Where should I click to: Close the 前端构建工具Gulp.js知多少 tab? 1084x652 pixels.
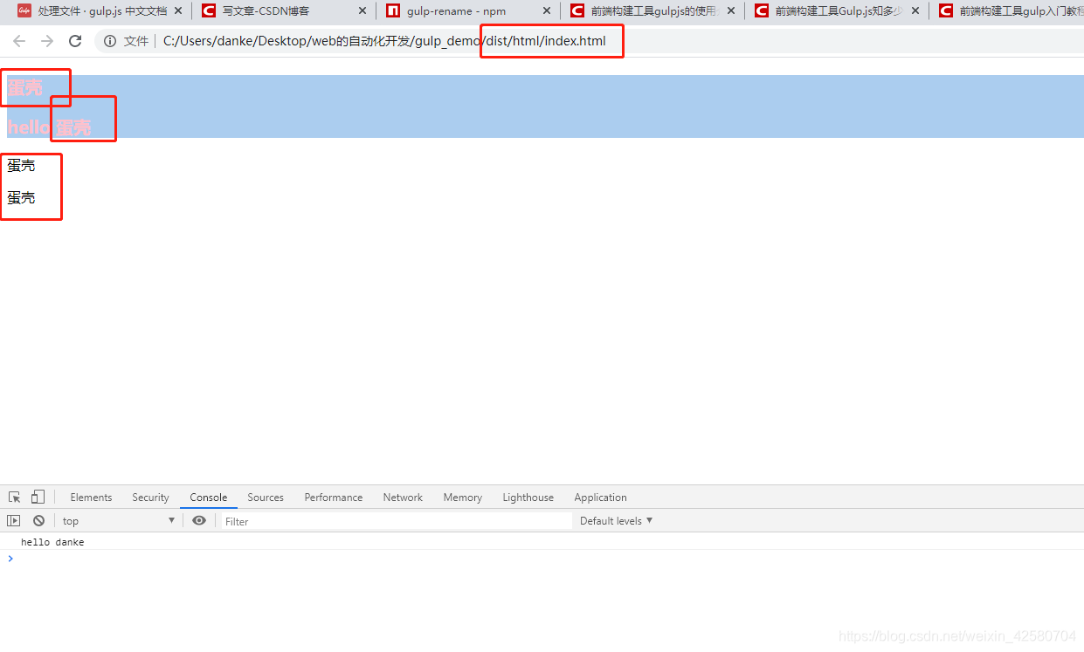click(915, 11)
